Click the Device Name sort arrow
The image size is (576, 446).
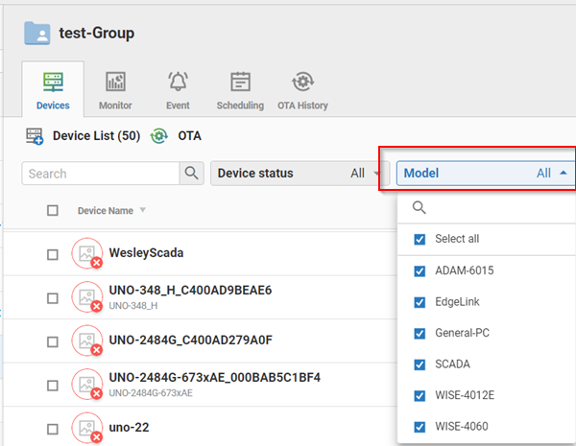(143, 211)
